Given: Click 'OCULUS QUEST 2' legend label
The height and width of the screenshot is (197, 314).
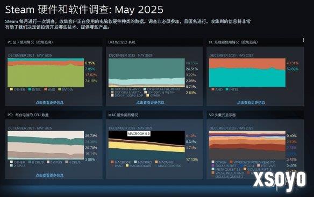Looking at the screenshot, I should pyautogui.click(x=229, y=177).
